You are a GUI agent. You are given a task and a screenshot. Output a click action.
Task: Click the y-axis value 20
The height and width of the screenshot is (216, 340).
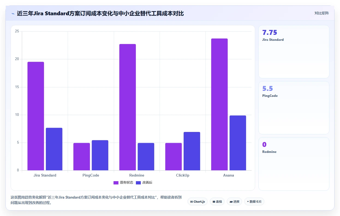17,59
